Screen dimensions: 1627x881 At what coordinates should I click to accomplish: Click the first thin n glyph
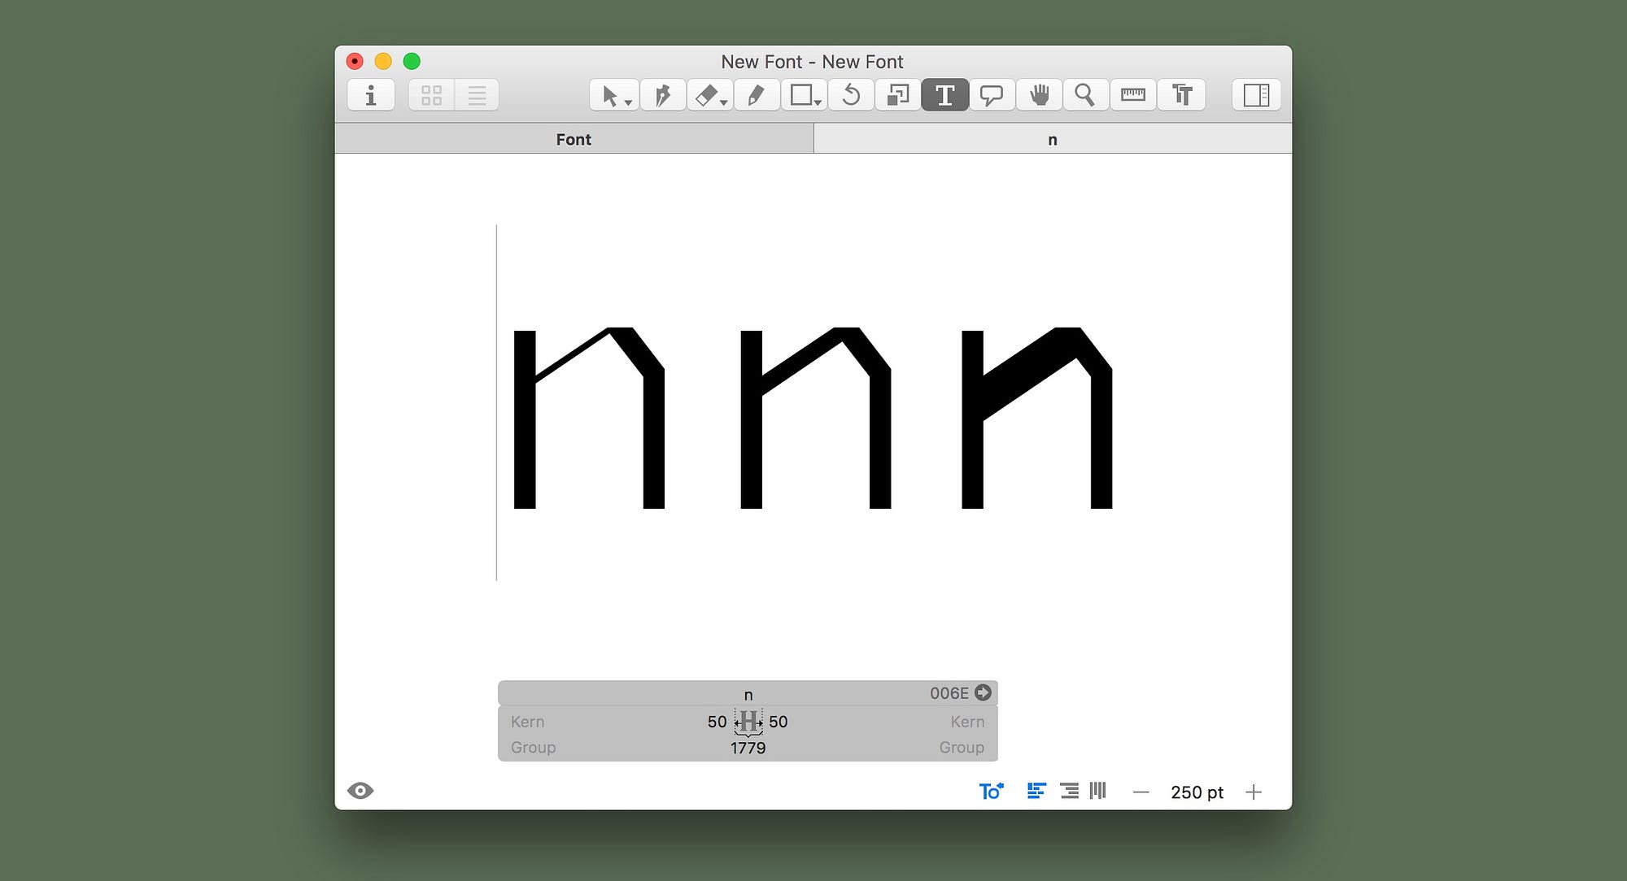(x=589, y=418)
